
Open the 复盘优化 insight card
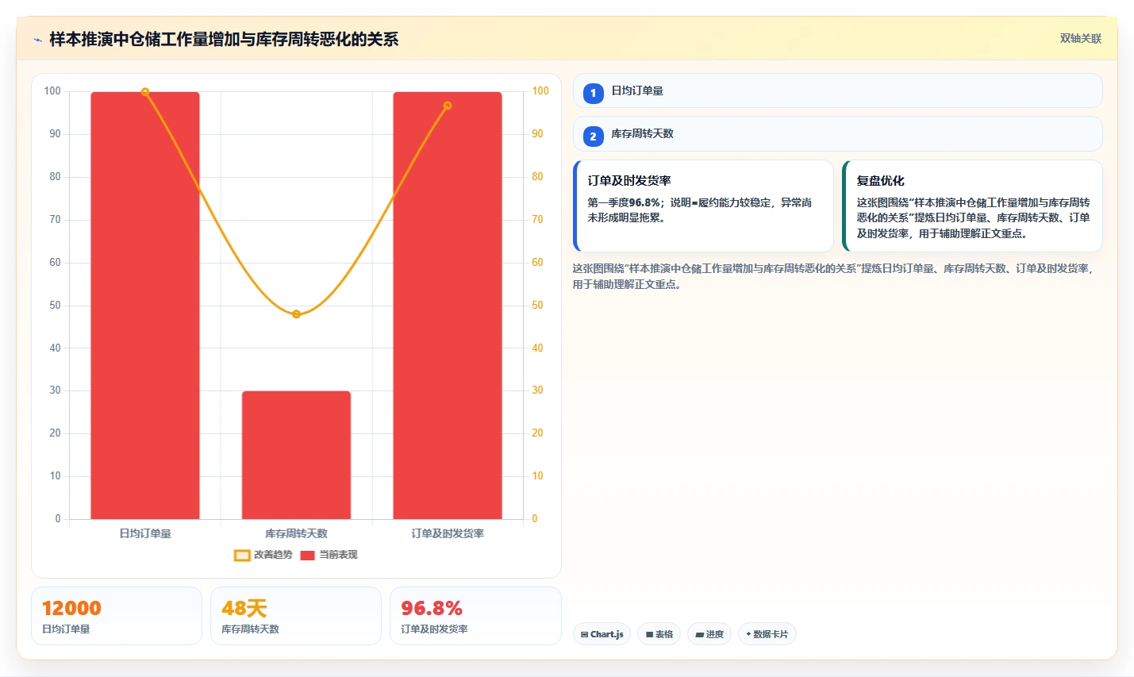coord(972,206)
